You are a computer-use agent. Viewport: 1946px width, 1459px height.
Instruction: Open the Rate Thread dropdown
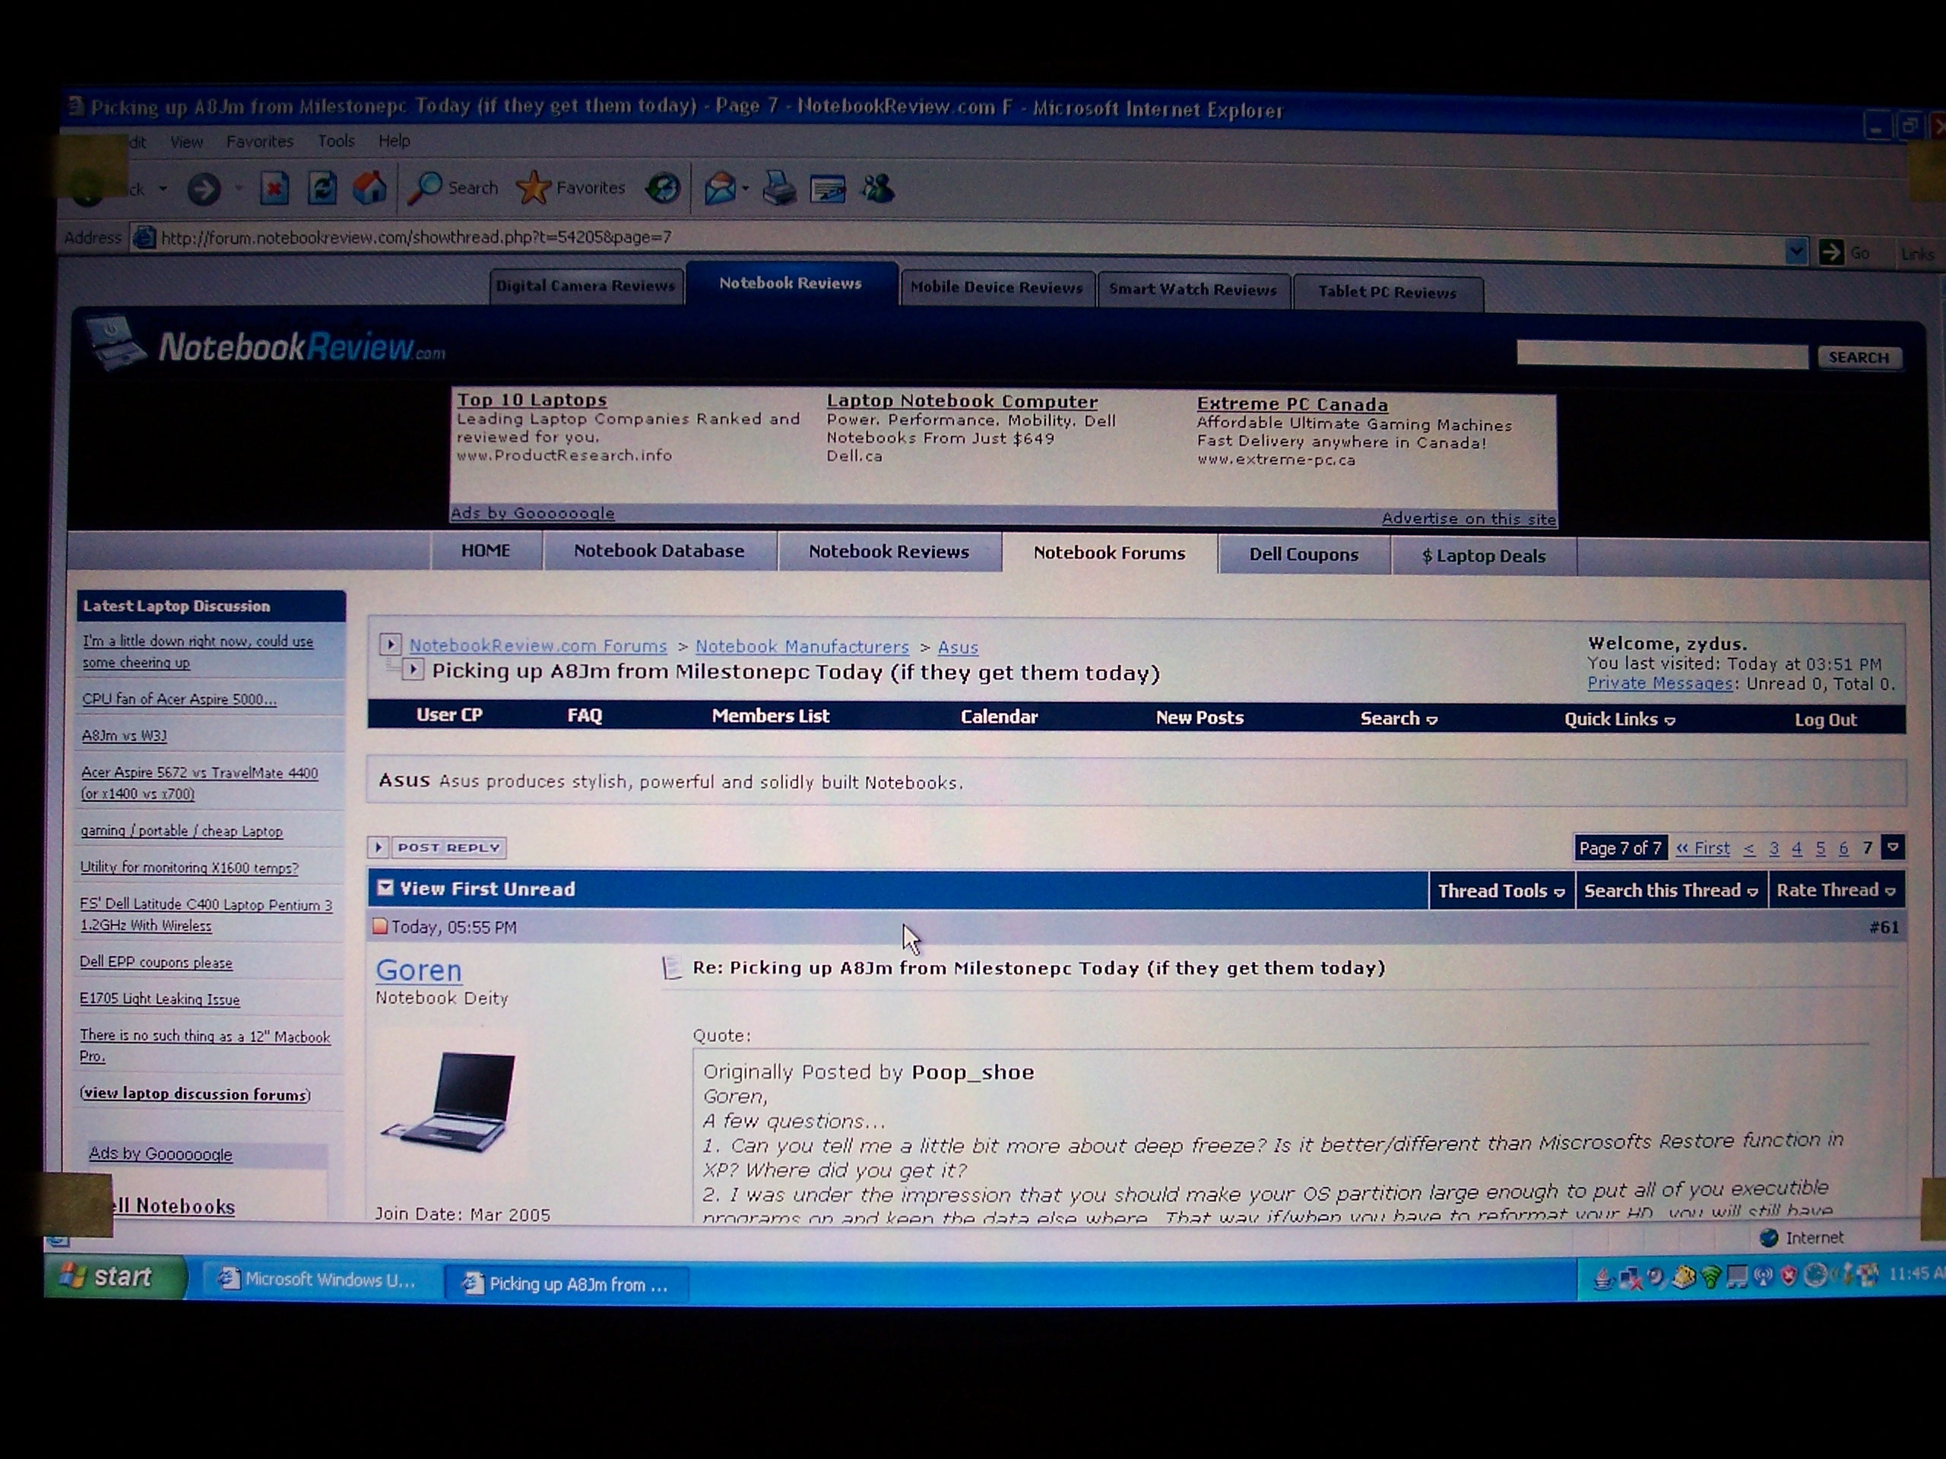click(1836, 890)
